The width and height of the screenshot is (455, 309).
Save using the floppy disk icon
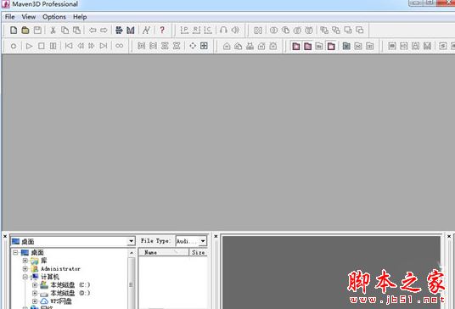coord(37,30)
